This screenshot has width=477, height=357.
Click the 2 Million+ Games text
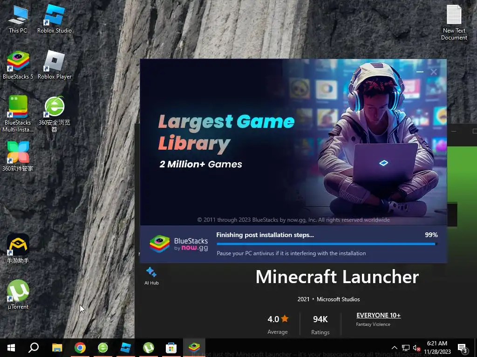(x=201, y=164)
